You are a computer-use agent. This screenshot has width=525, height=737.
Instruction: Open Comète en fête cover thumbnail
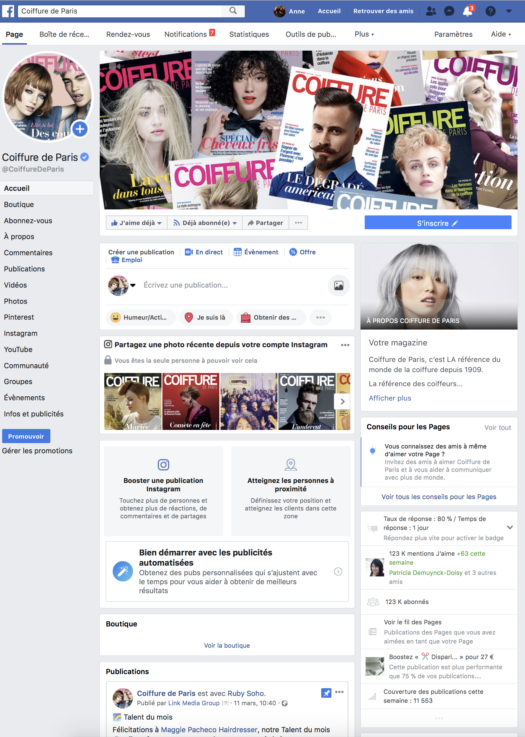191,401
